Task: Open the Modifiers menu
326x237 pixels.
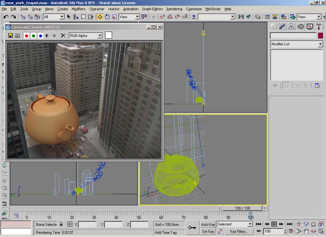Action: point(79,9)
